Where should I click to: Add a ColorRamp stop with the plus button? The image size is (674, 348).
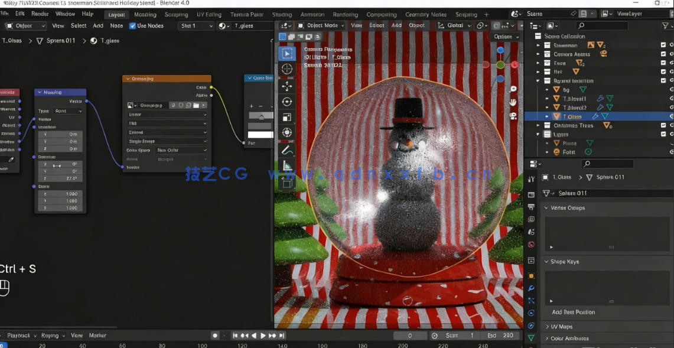(251, 106)
